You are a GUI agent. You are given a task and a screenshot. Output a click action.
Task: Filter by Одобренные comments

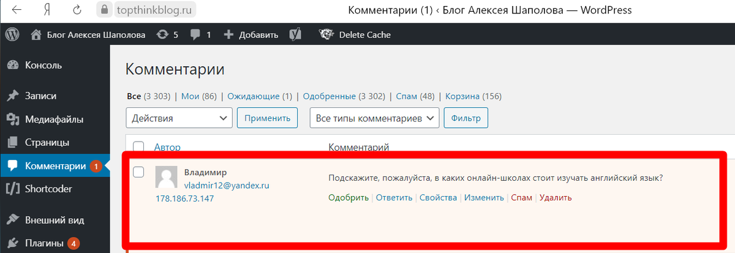[328, 96]
